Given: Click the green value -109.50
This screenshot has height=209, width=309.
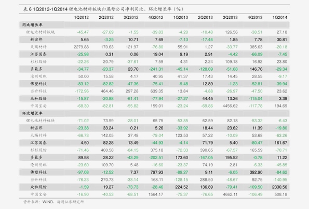Looking at the screenshot, I should 255,187.
